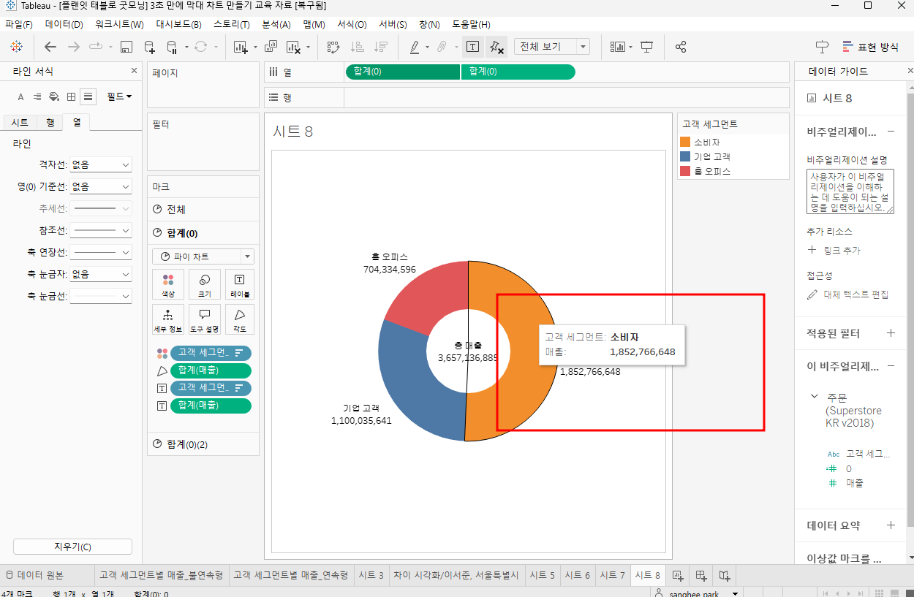Viewport: 914px width, 597px height.
Task: Click the pause auto updates data icon
Action: tap(172, 47)
